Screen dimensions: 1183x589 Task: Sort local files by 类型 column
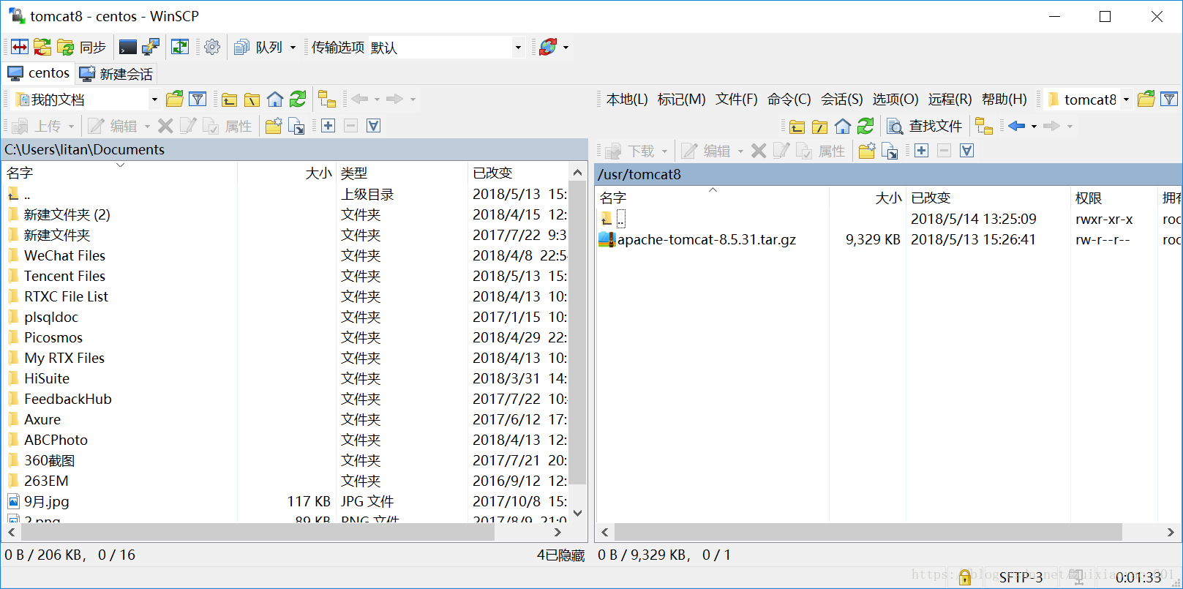[402, 173]
